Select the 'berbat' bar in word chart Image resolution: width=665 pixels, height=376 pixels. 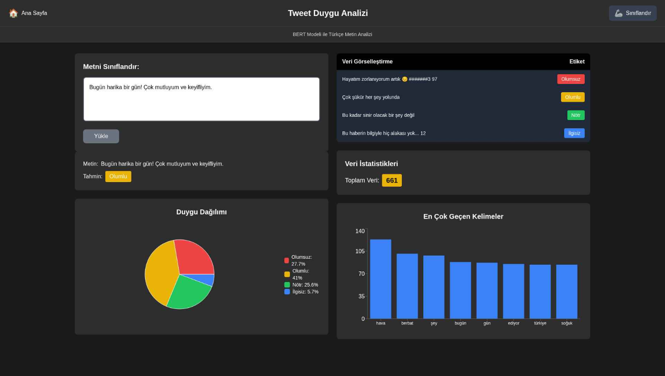coord(407,286)
